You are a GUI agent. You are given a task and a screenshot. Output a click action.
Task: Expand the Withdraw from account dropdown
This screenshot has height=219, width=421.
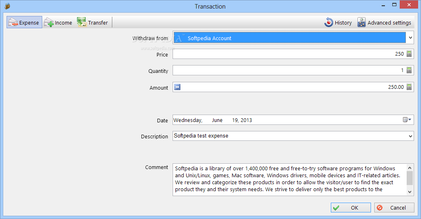pyautogui.click(x=410, y=38)
